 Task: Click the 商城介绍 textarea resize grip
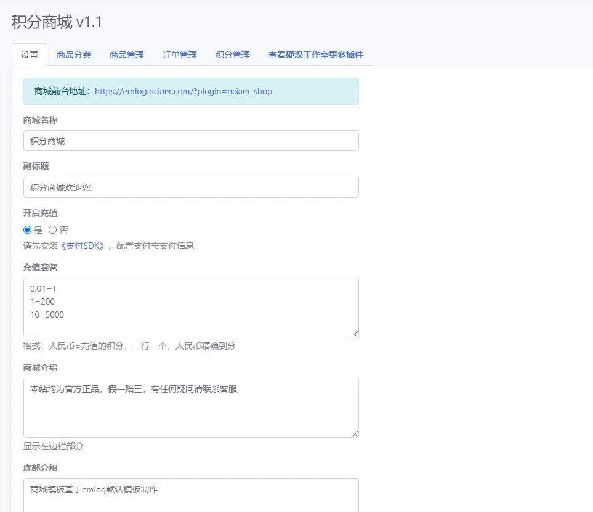tap(355, 434)
